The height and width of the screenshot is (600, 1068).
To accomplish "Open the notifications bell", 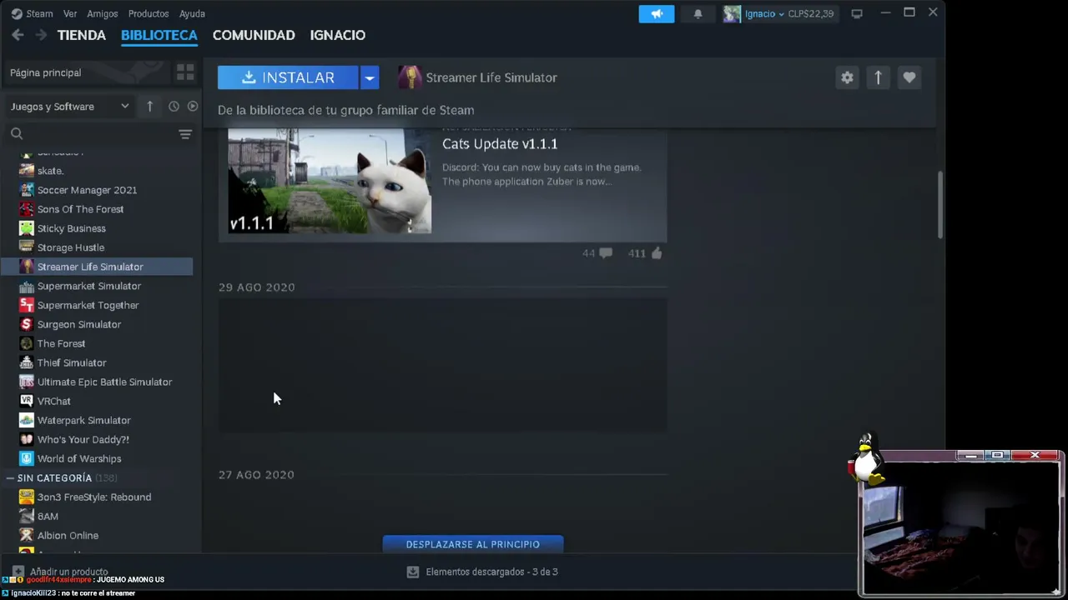I will click(x=698, y=13).
